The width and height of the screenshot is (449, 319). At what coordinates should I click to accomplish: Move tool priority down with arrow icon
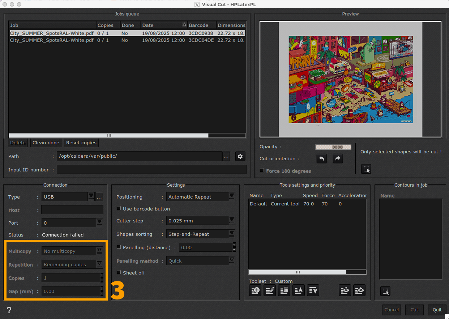(x=313, y=290)
